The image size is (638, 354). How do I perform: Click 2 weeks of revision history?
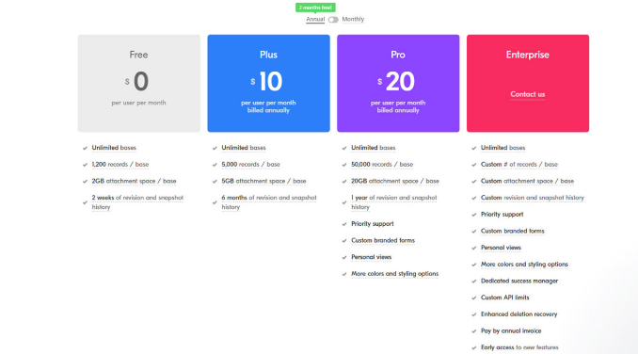[x=137, y=202]
